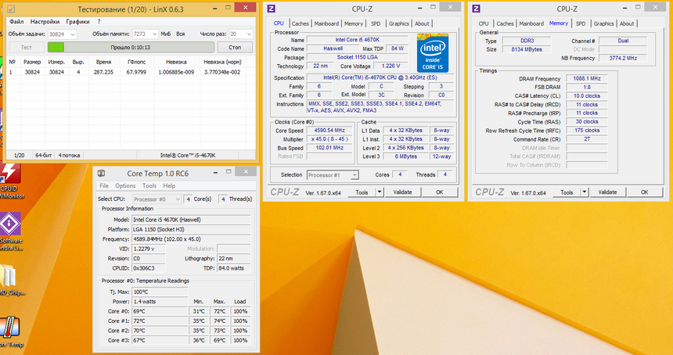This screenshot has height=355, width=673.
Task: Open the Options menu in Core Temp
Action: (x=125, y=186)
